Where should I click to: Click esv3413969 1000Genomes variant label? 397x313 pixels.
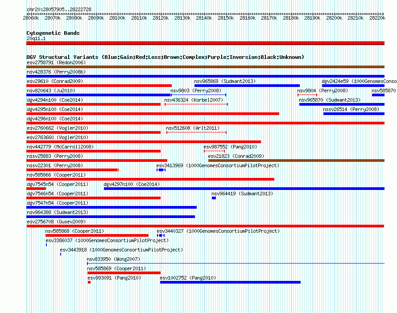tap(218, 165)
